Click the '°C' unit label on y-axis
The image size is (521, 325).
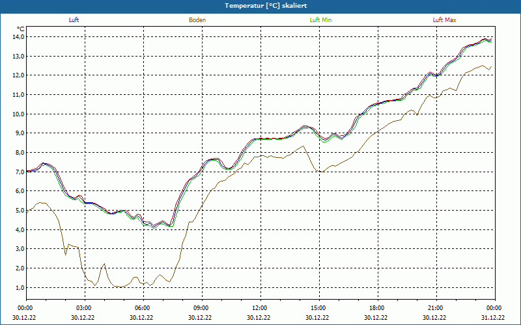(21, 29)
